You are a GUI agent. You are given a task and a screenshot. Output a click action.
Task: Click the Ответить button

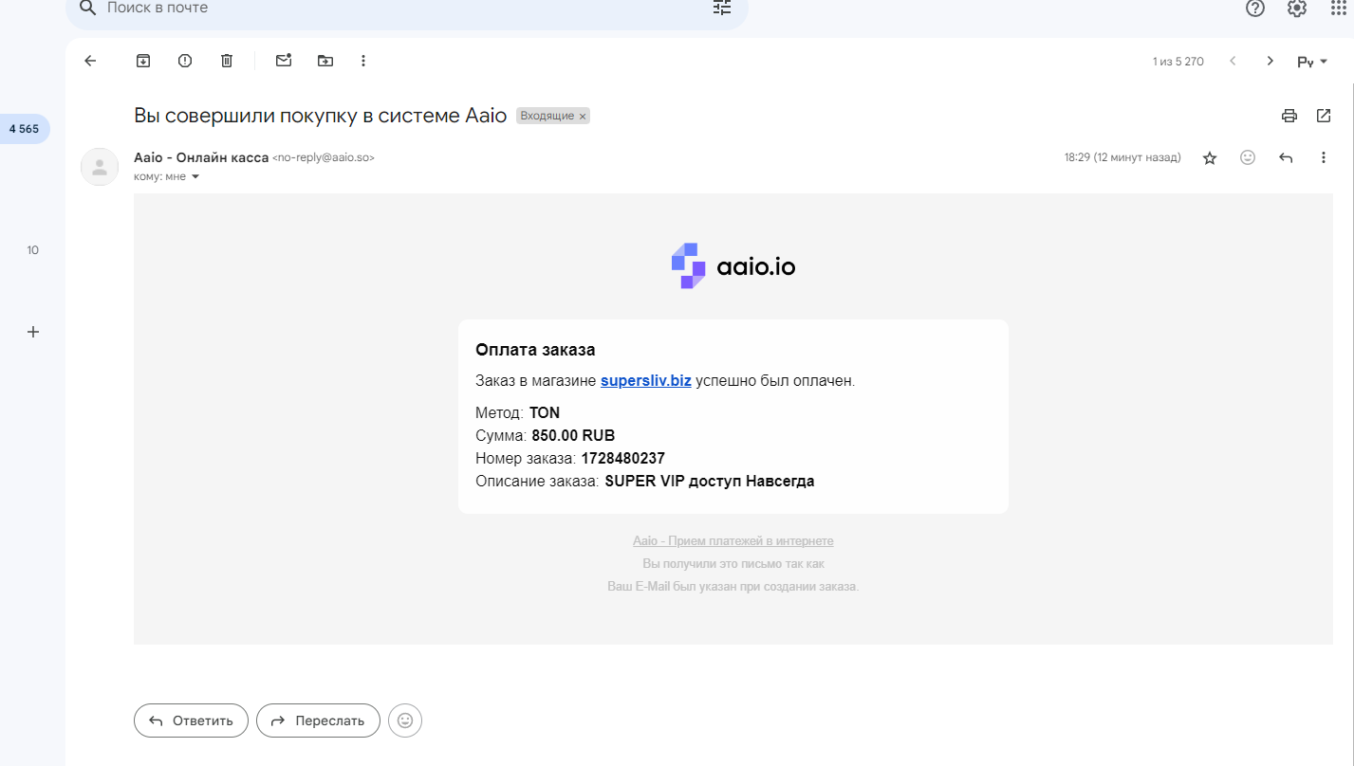pyautogui.click(x=191, y=720)
